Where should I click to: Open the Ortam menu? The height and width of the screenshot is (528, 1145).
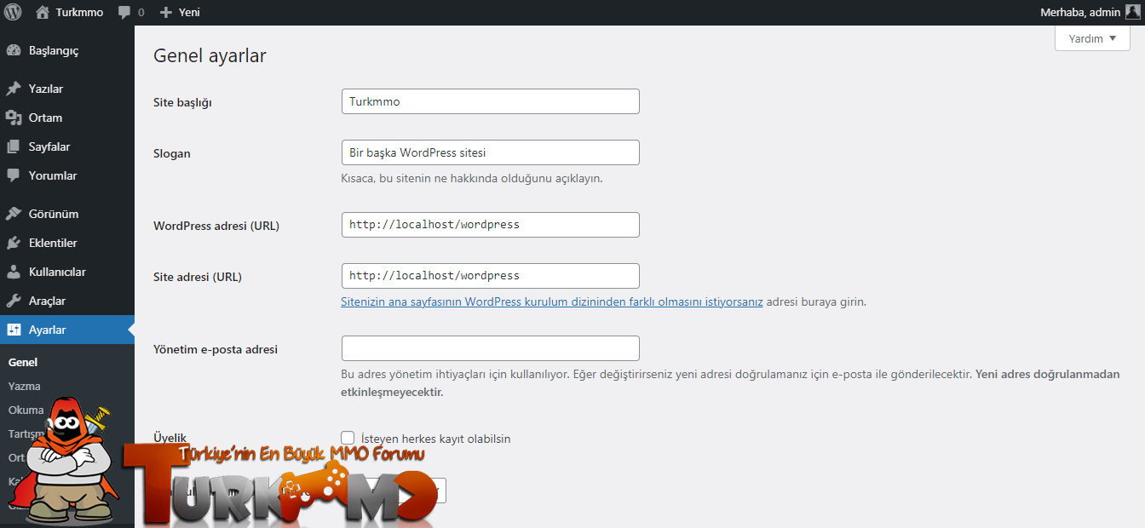click(x=67, y=118)
